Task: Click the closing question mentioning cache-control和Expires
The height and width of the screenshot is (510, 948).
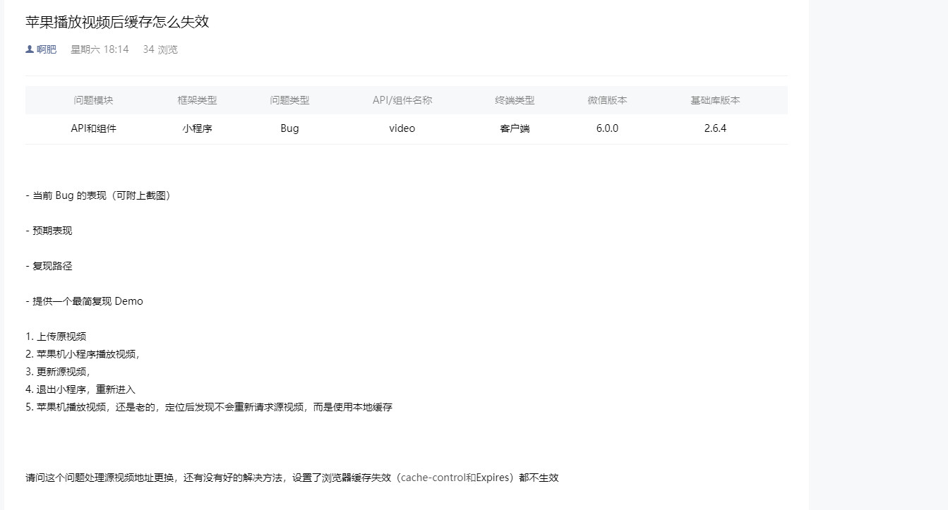Action: (x=292, y=478)
